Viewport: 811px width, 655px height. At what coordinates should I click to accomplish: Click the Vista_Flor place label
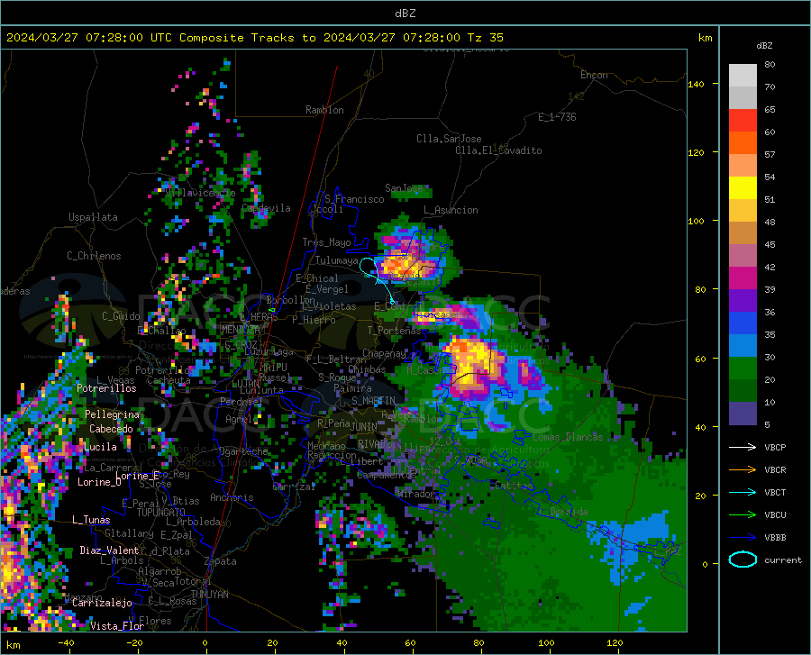click(x=117, y=626)
